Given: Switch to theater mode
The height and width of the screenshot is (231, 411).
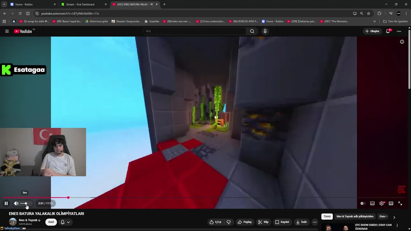Looking at the screenshot, I should coord(391,203).
